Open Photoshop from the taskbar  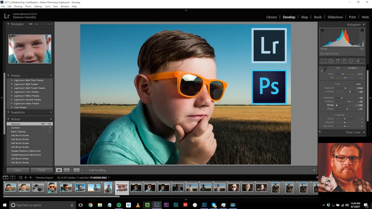pyautogui.click(x=204, y=205)
